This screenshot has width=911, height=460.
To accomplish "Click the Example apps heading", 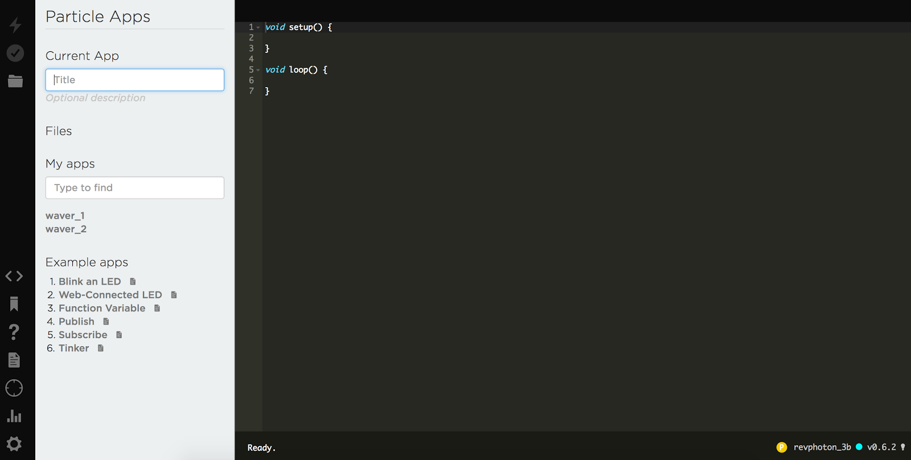I will pos(87,262).
